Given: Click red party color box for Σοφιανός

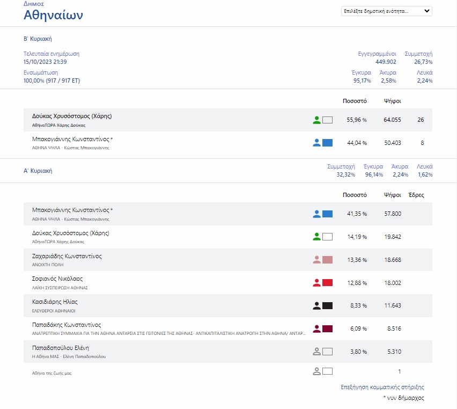Looking at the screenshot, I should [x=327, y=283].
